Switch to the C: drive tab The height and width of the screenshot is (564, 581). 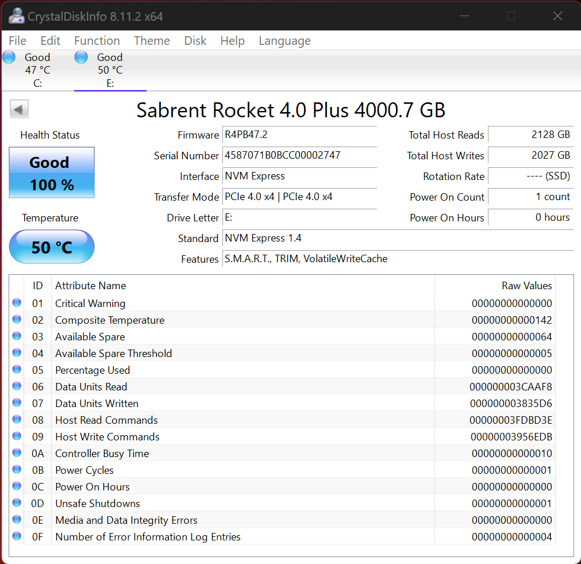coord(37,70)
